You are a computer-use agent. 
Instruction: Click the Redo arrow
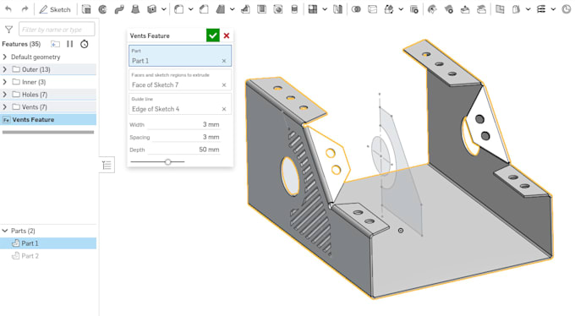tap(25, 9)
